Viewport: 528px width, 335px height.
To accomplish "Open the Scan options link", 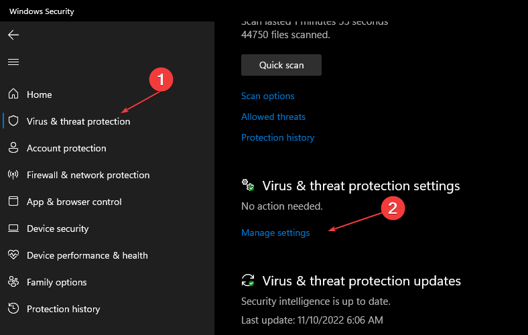I will coord(268,96).
